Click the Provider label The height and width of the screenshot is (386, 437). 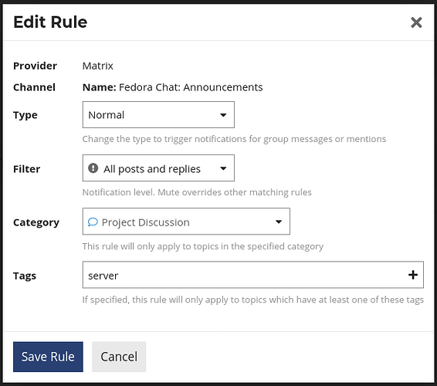(35, 66)
